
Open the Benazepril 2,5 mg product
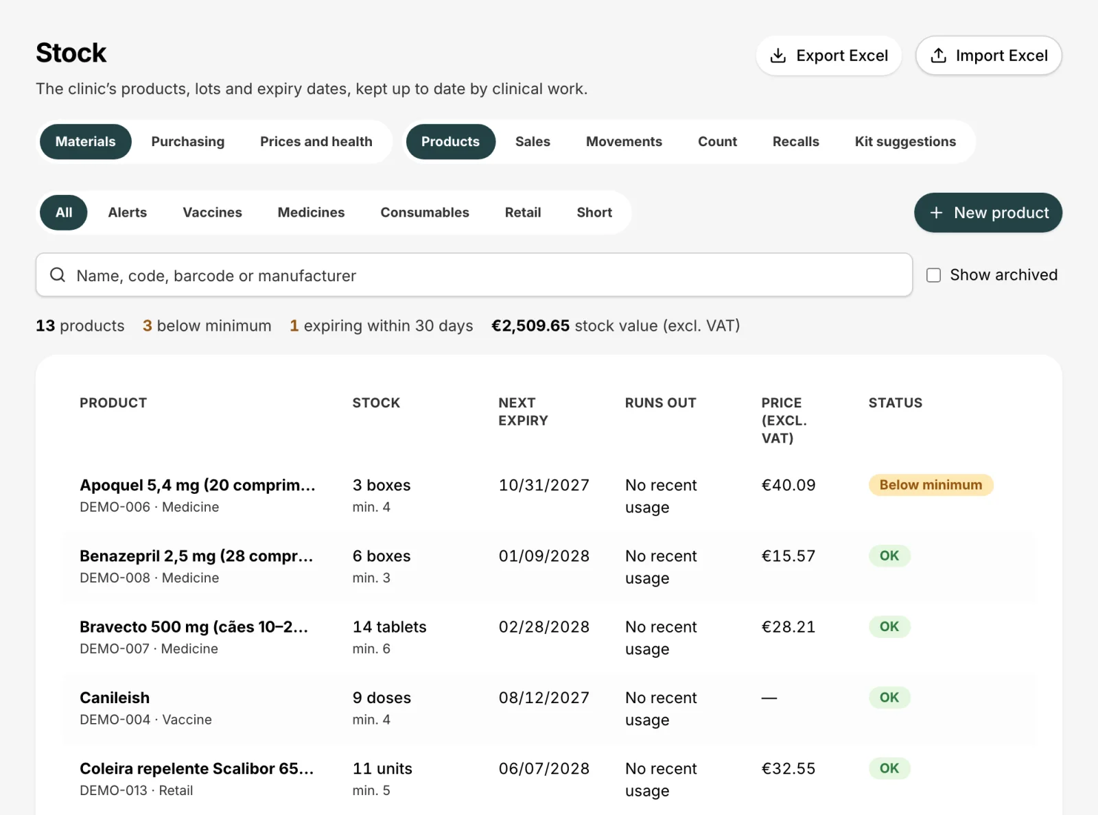(x=549, y=567)
